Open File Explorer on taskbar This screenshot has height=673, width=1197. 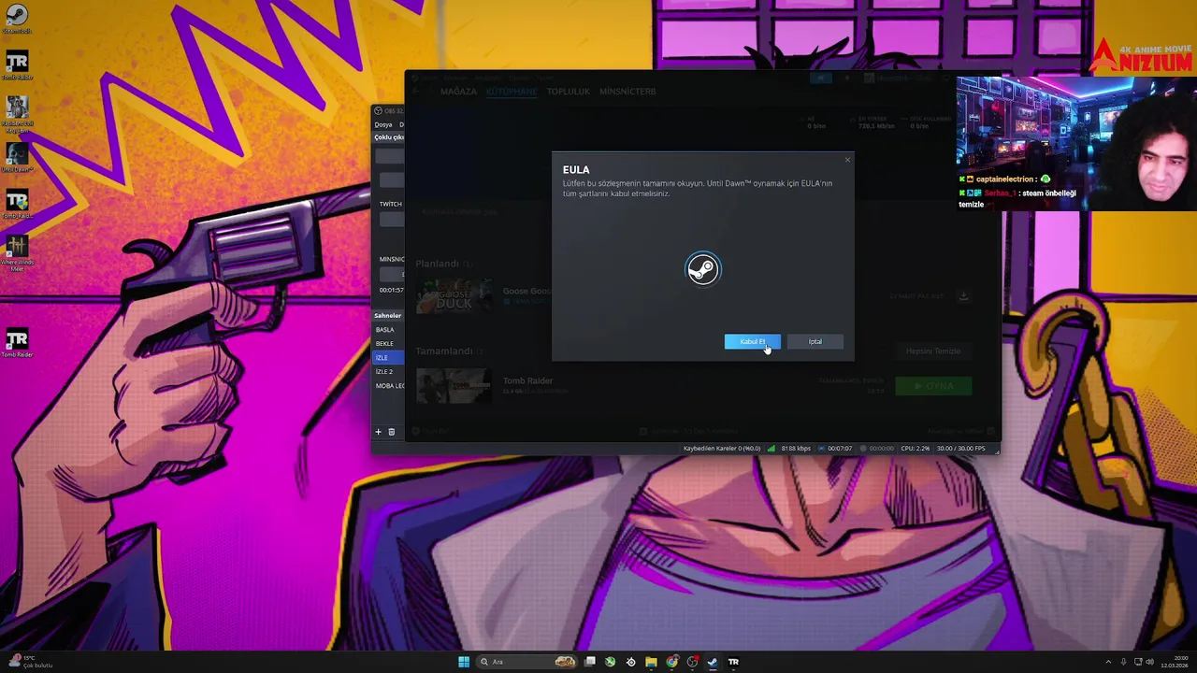pyautogui.click(x=651, y=662)
